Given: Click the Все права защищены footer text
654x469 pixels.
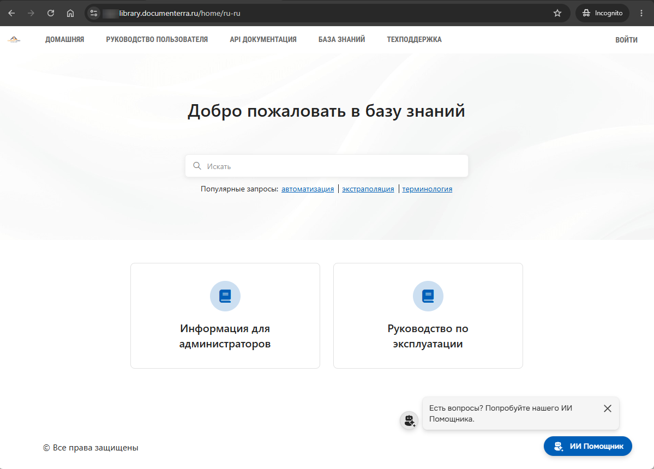Looking at the screenshot, I should [x=91, y=448].
